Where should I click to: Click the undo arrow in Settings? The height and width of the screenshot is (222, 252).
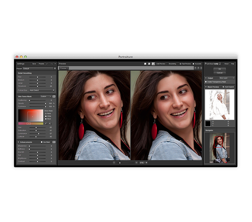47,64
